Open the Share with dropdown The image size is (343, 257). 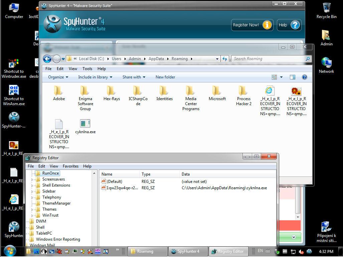click(134, 77)
